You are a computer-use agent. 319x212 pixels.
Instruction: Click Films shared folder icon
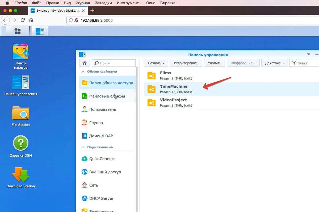(152, 76)
